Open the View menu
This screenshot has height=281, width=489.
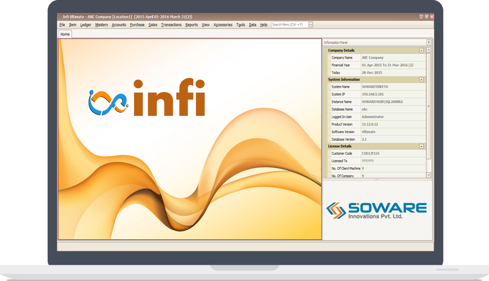click(x=206, y=25)
